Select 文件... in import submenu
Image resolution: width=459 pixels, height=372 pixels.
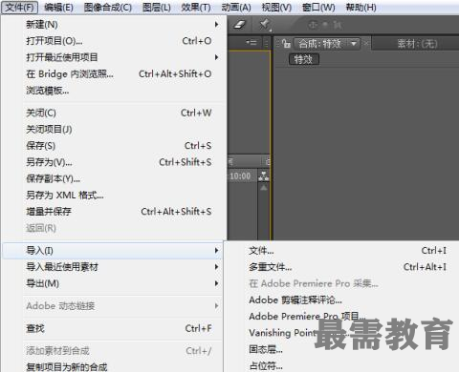point(341,251)
